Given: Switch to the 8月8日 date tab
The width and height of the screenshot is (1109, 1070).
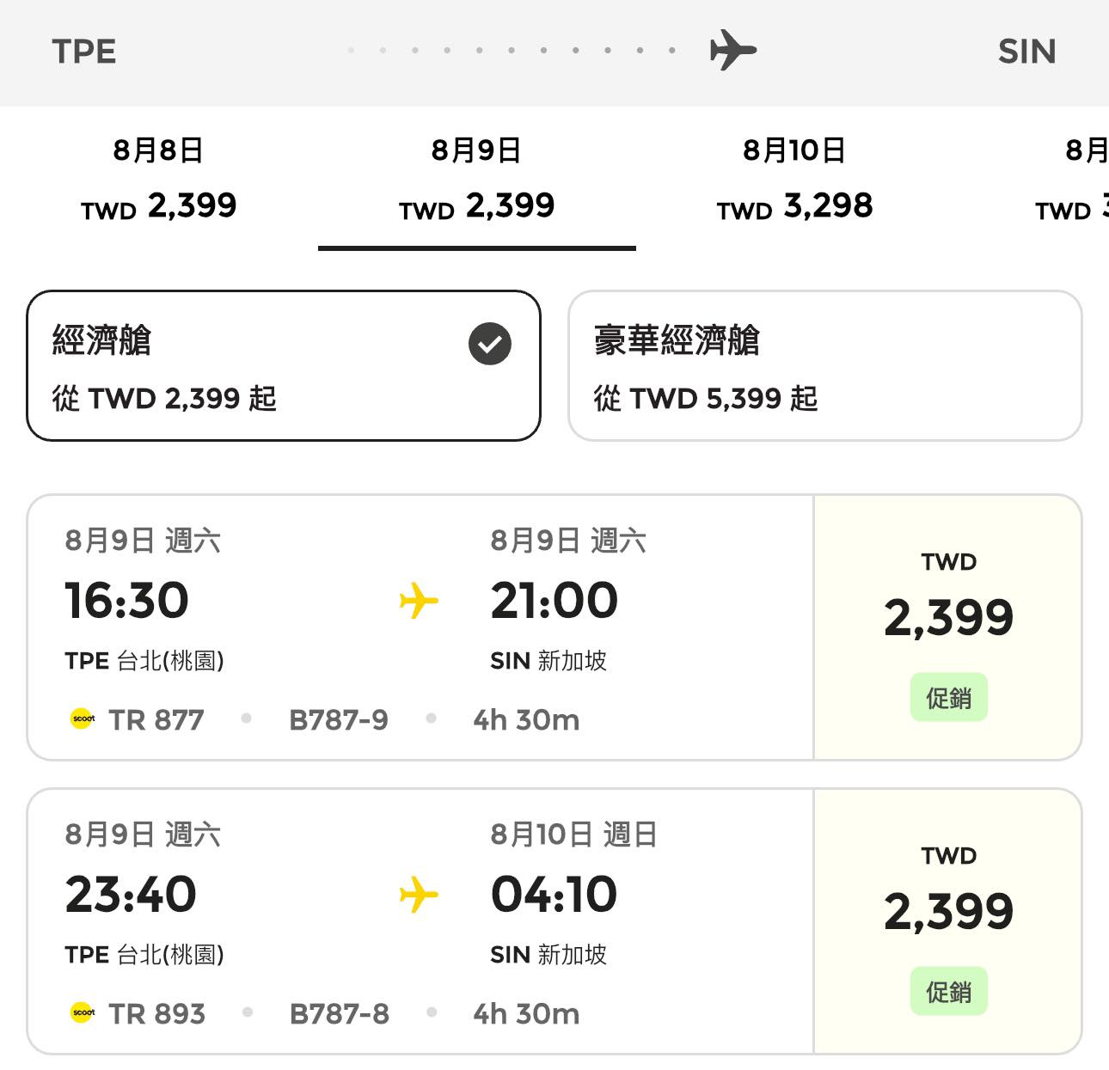Looking at the screenshot, I should pyautogui.click(x=159, y=179).
